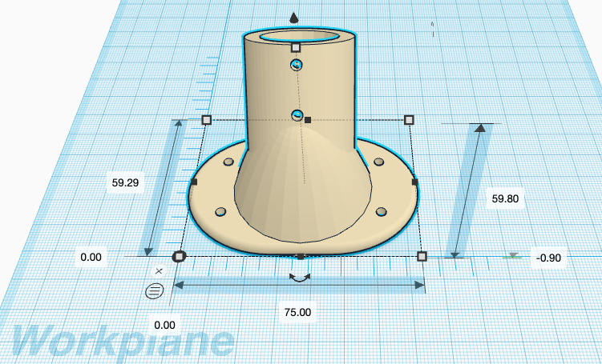Click the black back-edge handle beside the lower cylinder hole
Image resolution: width=602 pixels, height=364 pixels.
[x=308, y=120]
